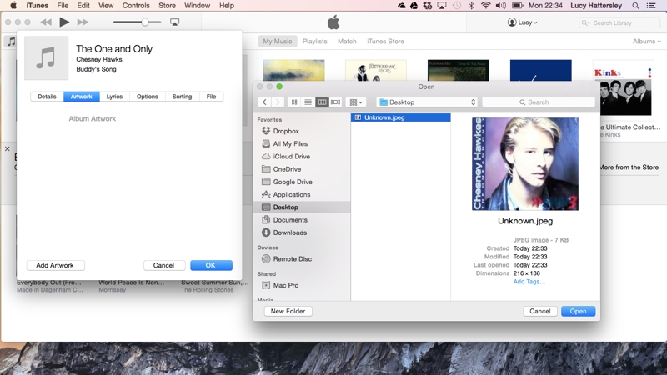Switch to the Playlists tab

tap(315, 41)
